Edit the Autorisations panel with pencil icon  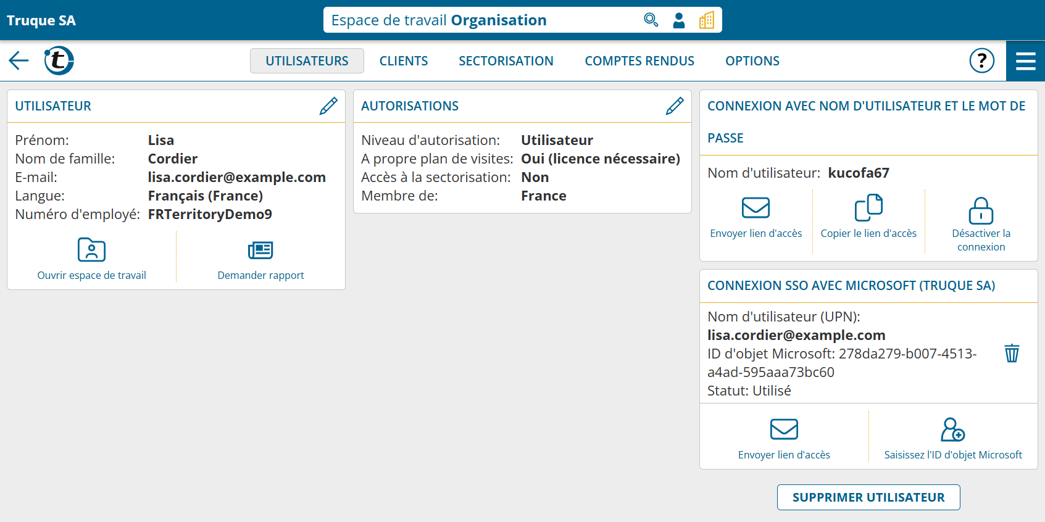[675, 106]
